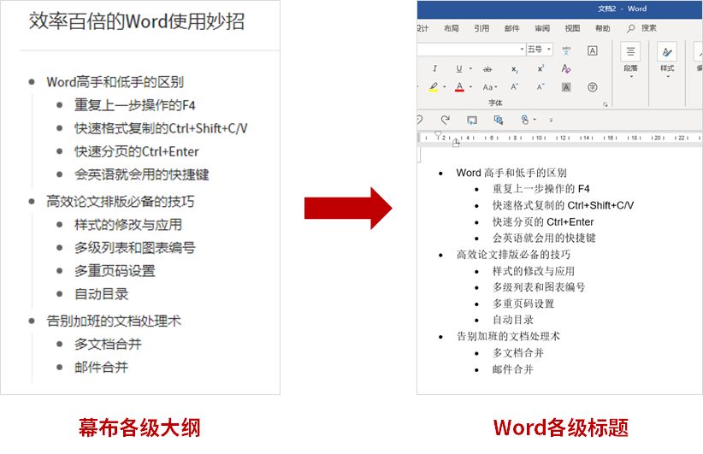Select Mubu item 多重页码设置
Screen dimensions: 703x454
coord(115,271)
